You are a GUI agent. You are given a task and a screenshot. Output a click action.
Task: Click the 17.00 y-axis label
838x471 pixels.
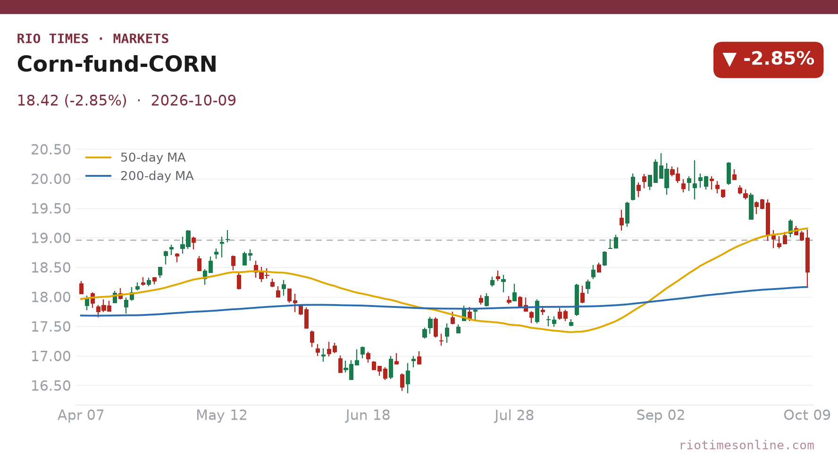click(51, 356)
